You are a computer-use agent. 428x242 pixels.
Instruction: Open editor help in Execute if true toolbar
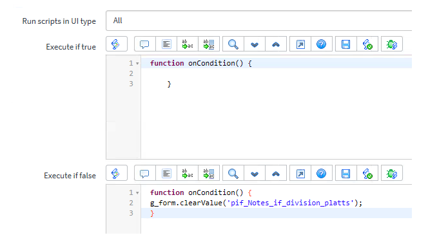322,44
